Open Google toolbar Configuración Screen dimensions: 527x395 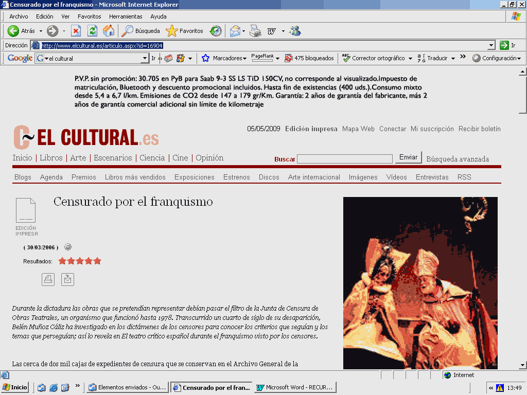(x=497, y=58)
